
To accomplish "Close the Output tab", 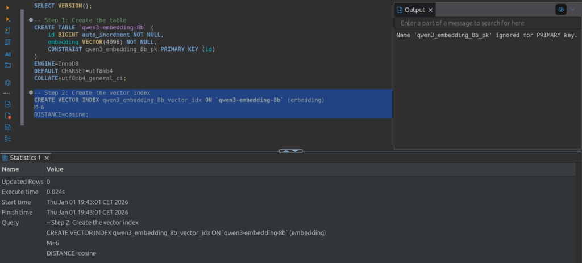I will [430, 10].
